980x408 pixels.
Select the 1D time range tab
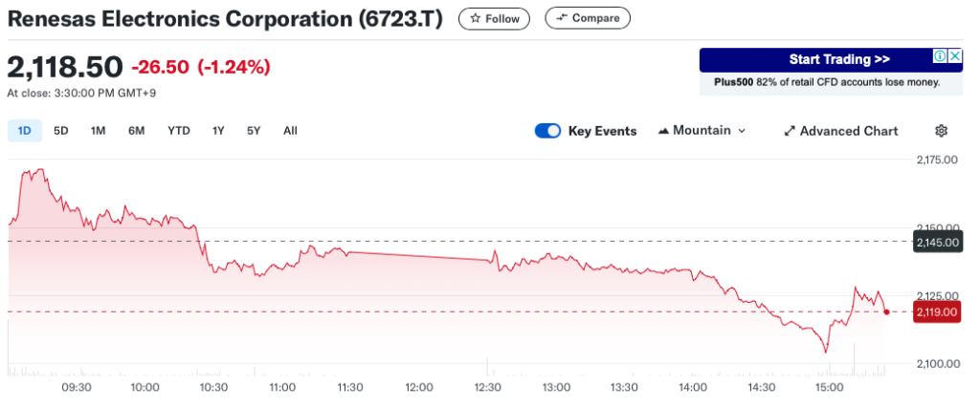pos(24,131)
